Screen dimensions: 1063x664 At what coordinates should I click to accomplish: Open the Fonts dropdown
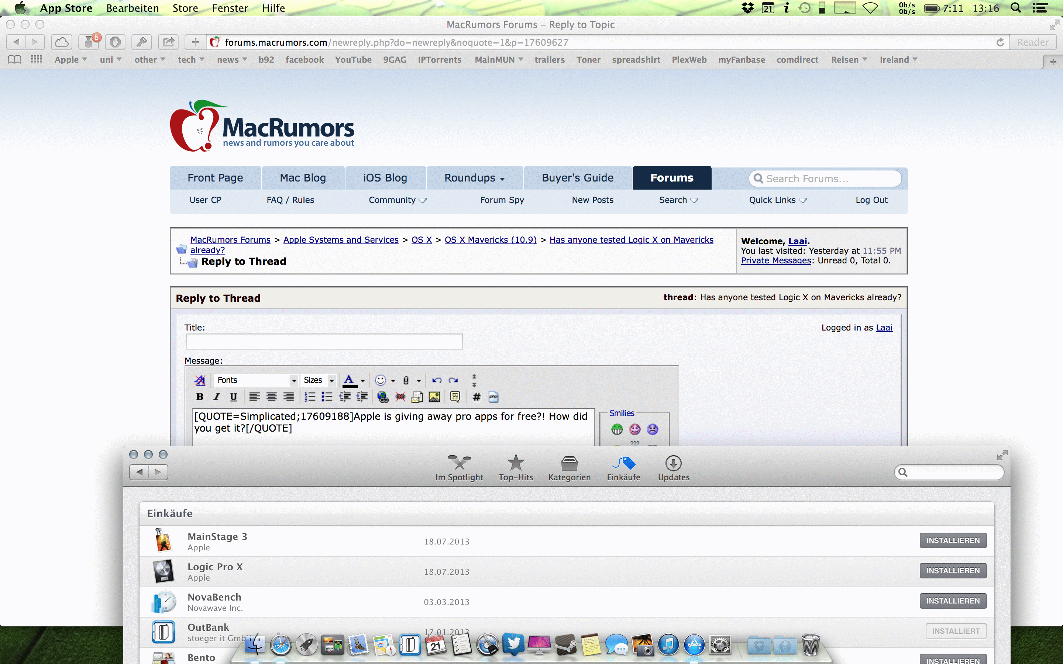coord(256,380)
